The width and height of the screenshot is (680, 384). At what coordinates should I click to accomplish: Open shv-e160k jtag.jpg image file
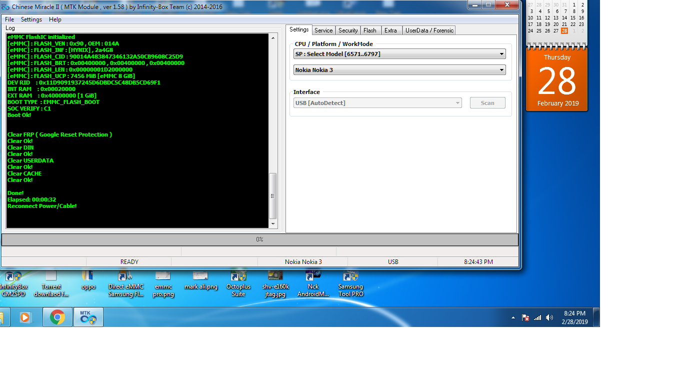tap(275, 284)
